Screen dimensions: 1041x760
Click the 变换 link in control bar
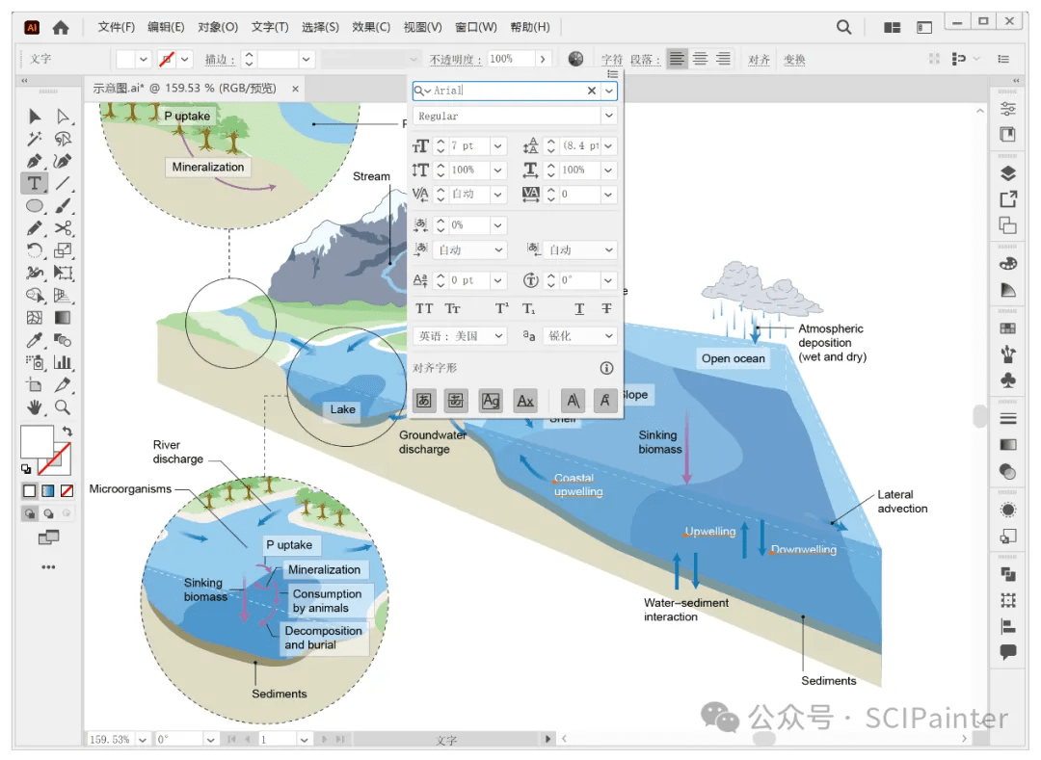click(794, 60)
